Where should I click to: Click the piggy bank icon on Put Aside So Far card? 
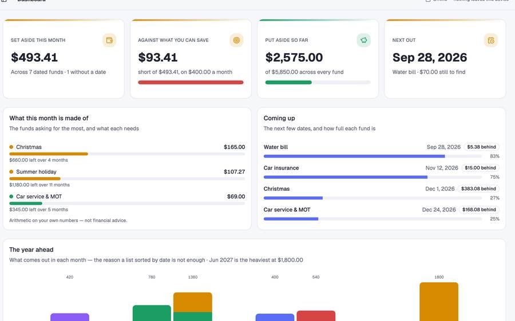coord(363,41)
